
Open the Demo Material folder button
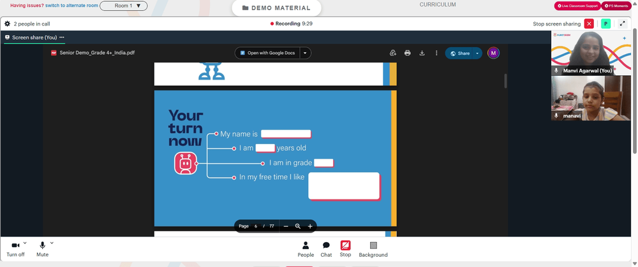coord(276,8)
